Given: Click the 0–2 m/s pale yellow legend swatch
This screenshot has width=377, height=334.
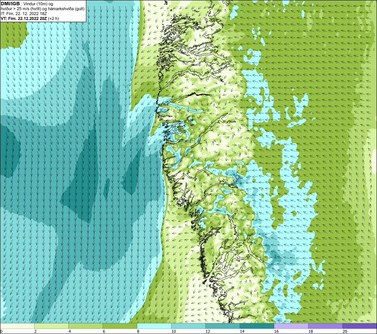Looking at the screenshot, I should [17, 326].
